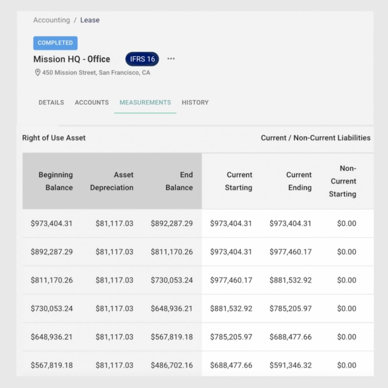
Task: Click the location pin icon beside the address
Action: coord(38,72)
